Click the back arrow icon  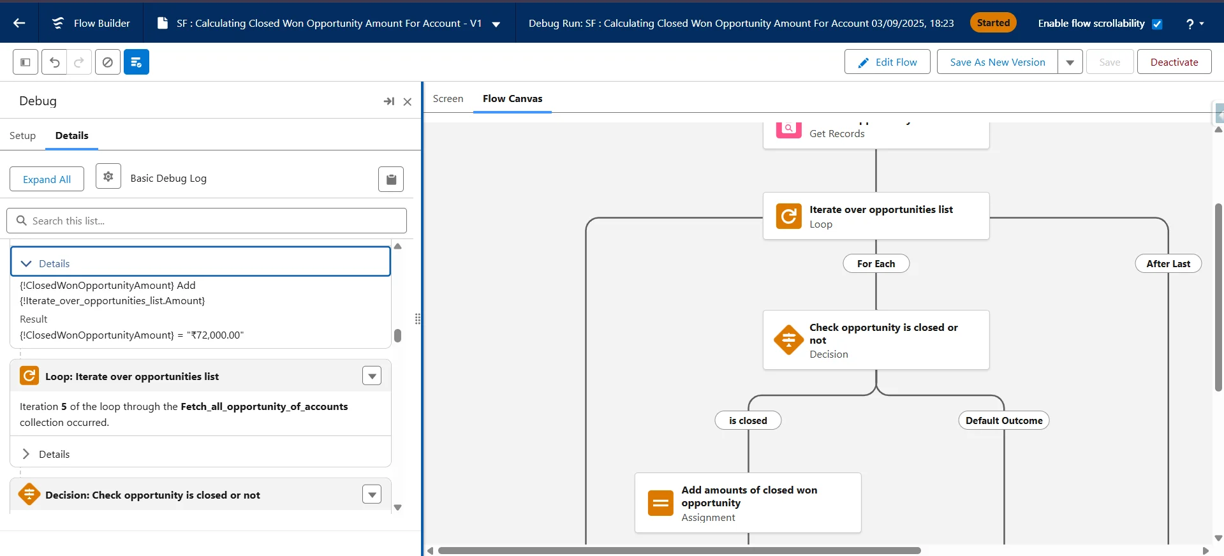coord(19,23)
